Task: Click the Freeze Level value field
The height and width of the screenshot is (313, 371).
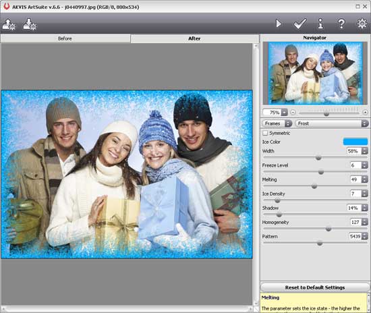Action: (x=355, y=165)
